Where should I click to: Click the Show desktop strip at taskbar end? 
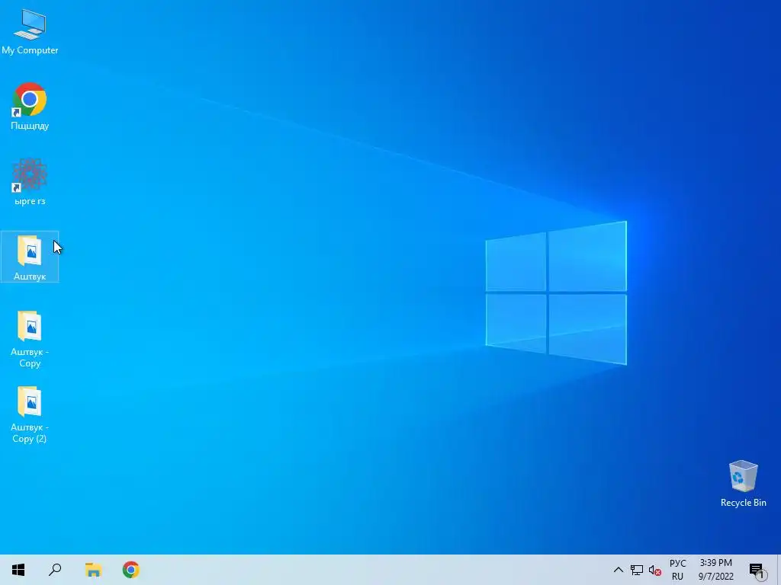[779, 570]
